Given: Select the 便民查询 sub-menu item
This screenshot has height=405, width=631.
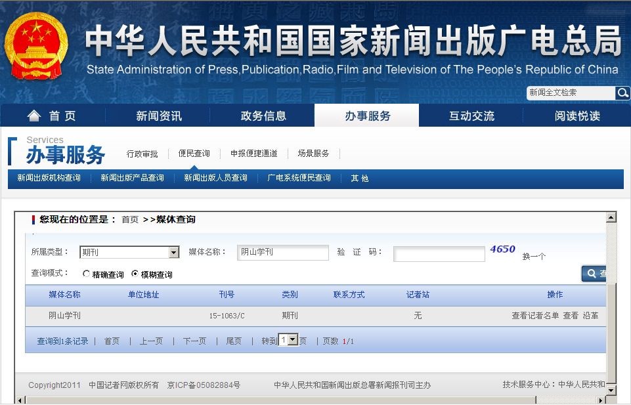Looking at the screenshot, I should pos(194,153).
